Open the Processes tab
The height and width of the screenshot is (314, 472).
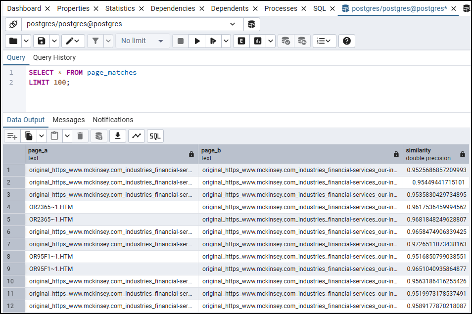point(281,9)
